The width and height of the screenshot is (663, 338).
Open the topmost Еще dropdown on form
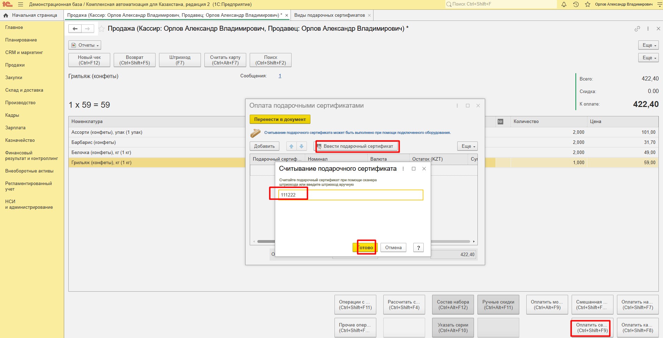click(x=648, y=45)
